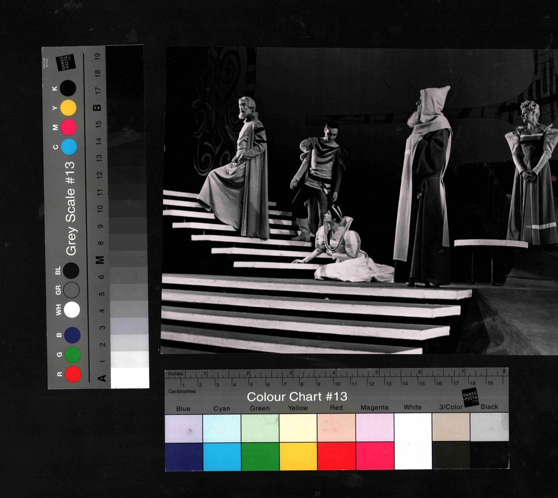Select the bright cyan swatch under Cyan label
Image resolution: width=558 pixels, height=498 pixels.
[222, 456]
